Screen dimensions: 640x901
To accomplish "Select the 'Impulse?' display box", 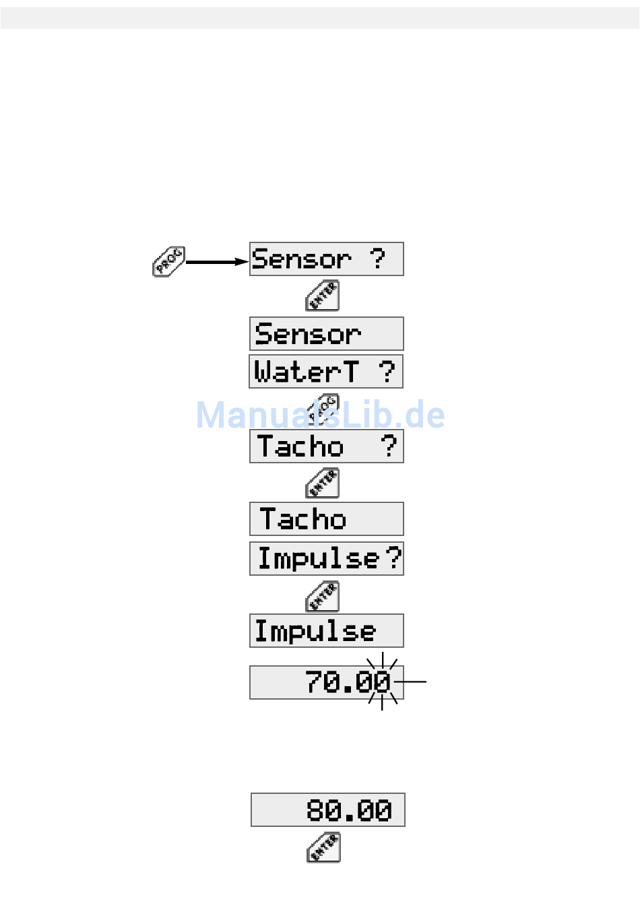I will [327, 559].
